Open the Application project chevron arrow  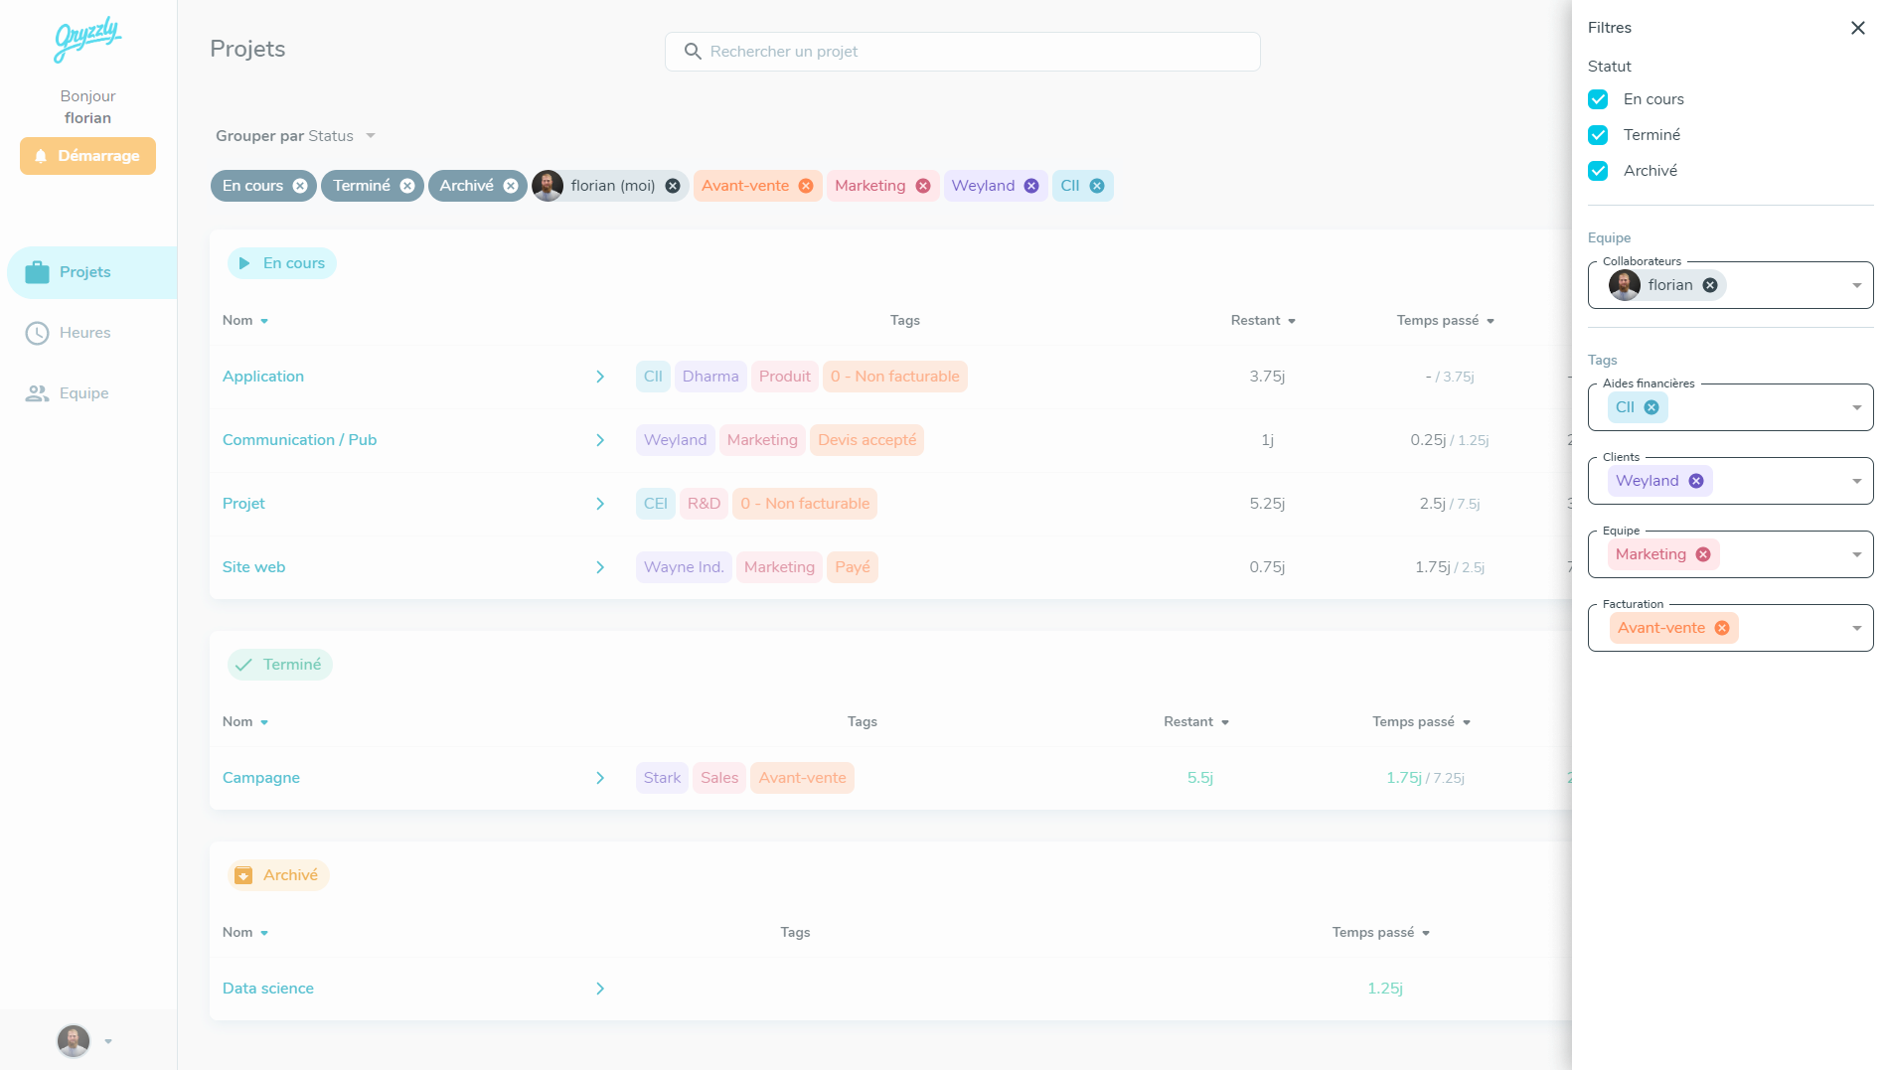600,377
